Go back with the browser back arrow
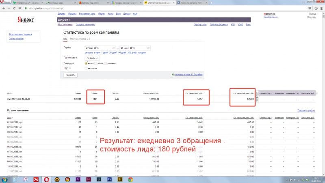Viewport: 325px width, 183px height. pyautogui.click(x=4, y=8)
